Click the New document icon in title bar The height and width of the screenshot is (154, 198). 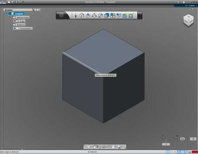(9, 2)
